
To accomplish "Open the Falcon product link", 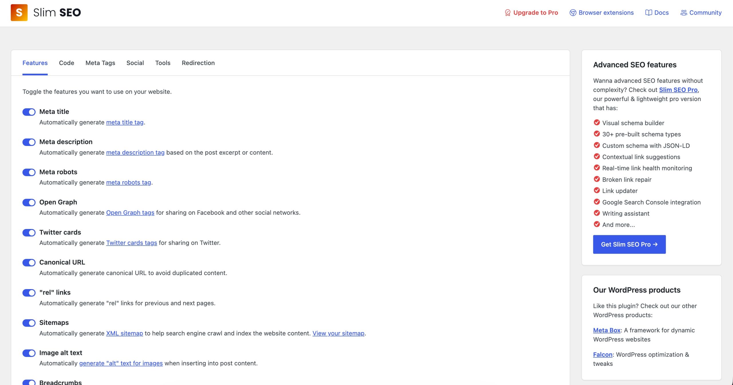I will coord(602,354).
